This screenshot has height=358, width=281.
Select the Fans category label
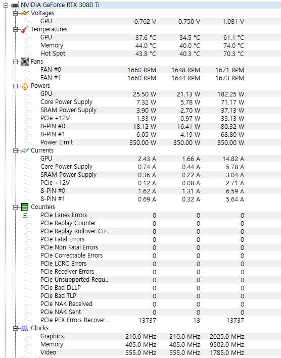(x=37, y=62)
